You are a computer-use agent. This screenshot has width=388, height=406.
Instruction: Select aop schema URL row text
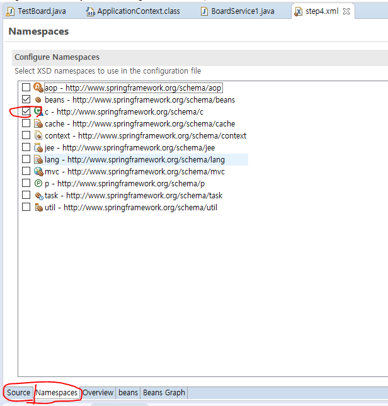pyautogui.click(x=133, y=87)
